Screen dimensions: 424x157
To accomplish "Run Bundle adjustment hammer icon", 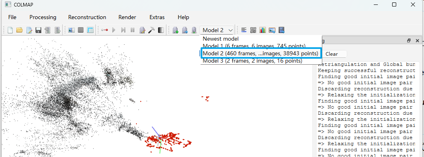I will coord(152,30).
